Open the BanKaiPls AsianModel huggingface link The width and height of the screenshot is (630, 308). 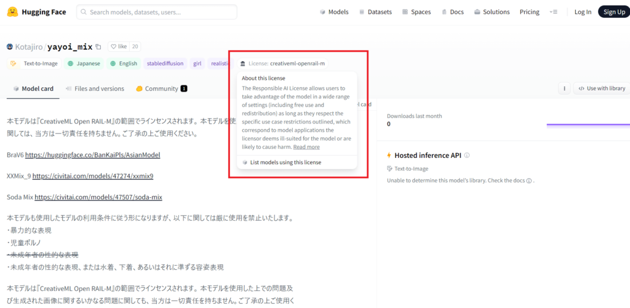tap(93, 155)
